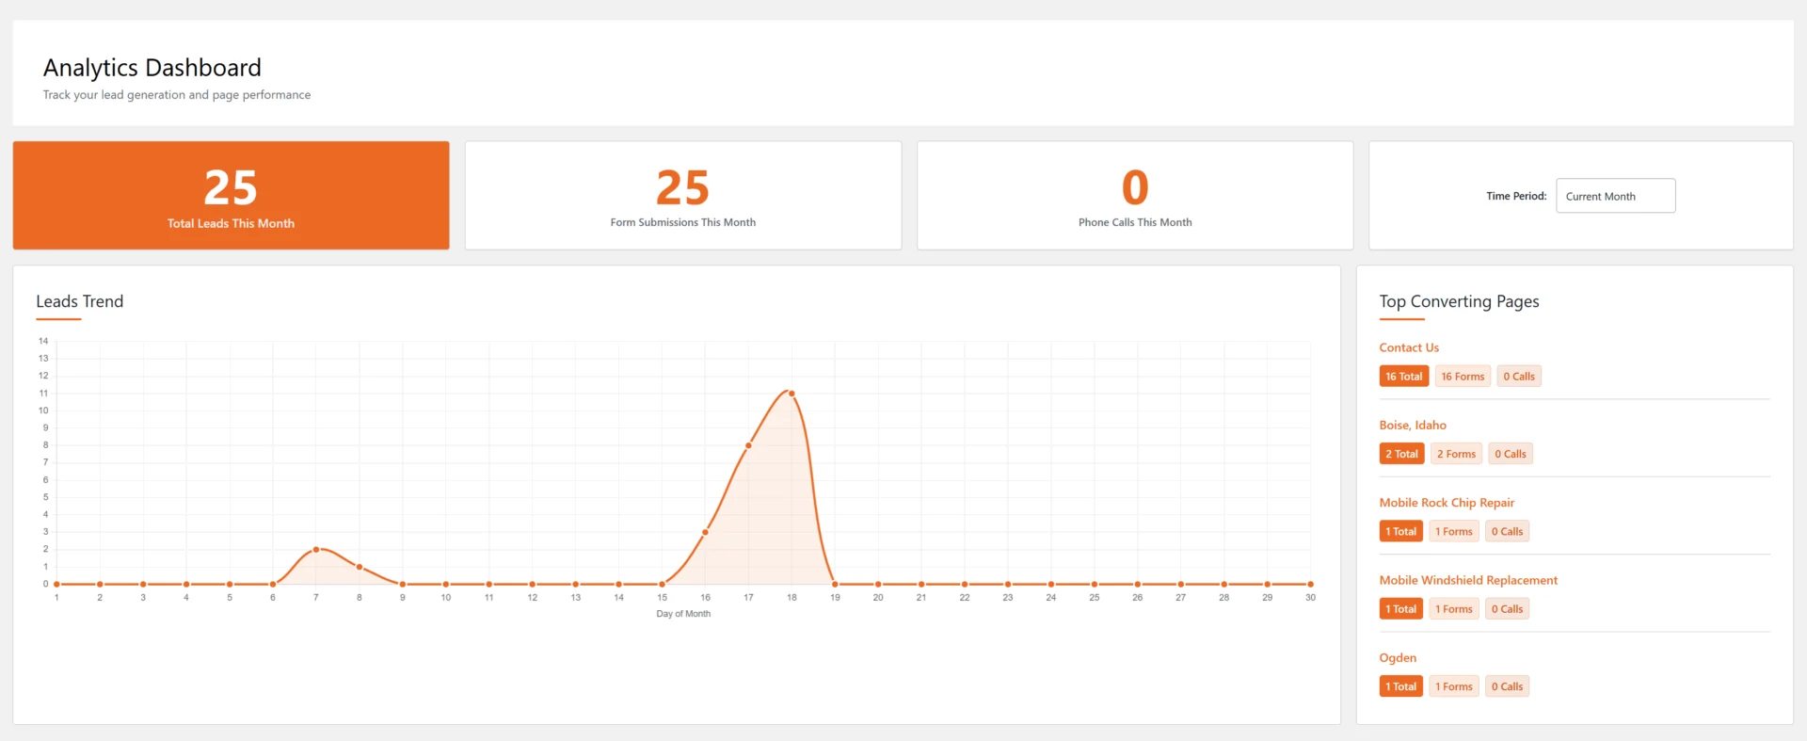Screen dimensions: 1807x741
Task: Select the Phone Calls This Month card
Action: coord(1135,196)
